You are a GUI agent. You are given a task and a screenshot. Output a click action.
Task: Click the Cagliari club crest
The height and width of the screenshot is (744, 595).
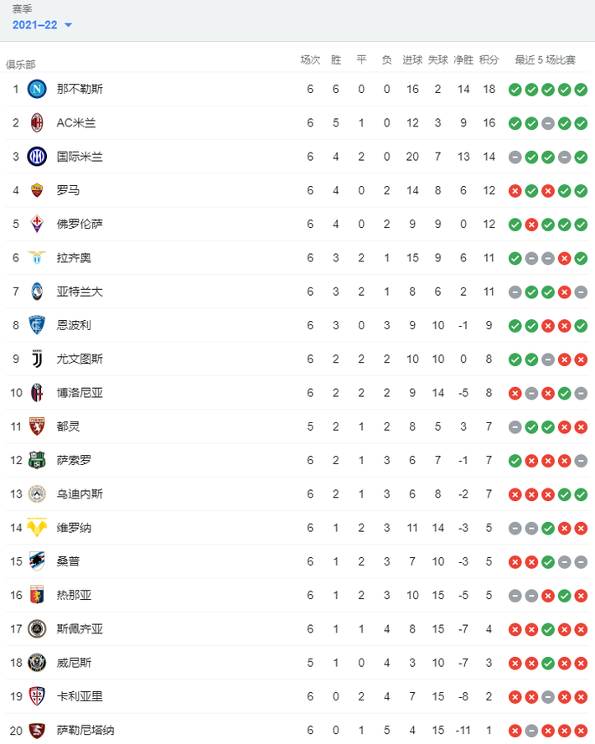point(37,696)
